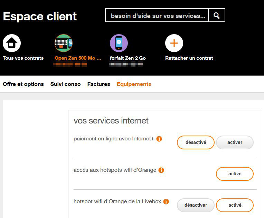
Task: Open the forfait Zen 2 Go phone icon
Action: [119, 43]
